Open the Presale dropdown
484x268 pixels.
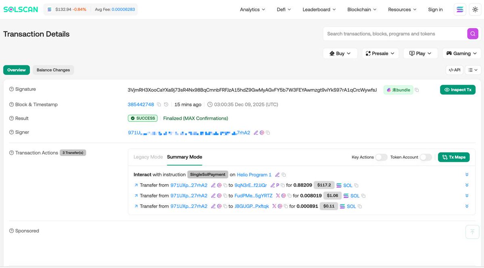click(x=380, y=53)
